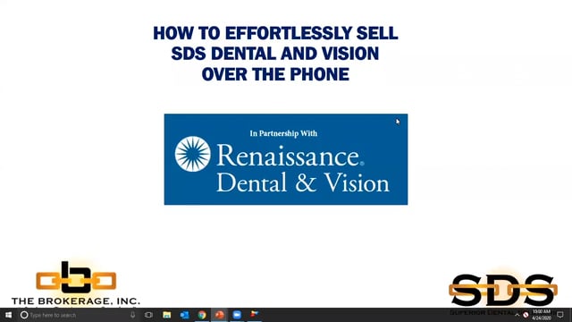Open the Zoom app from taskbar
Image resolution: width=572 pixels, height=322 pixels.
(237, 315)
